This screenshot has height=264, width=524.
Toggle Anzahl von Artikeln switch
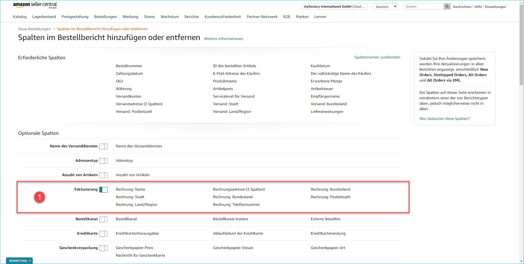(x=103, y=175)
